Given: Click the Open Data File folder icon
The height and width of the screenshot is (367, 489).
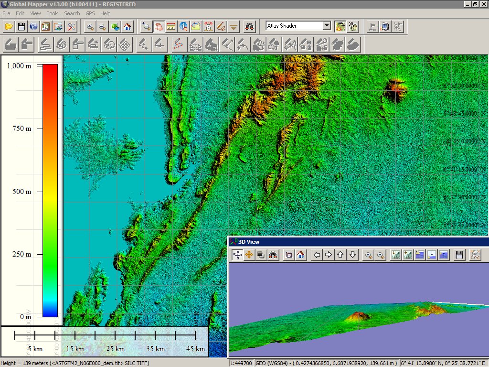Looking at the screenshot, I should 9,26.
